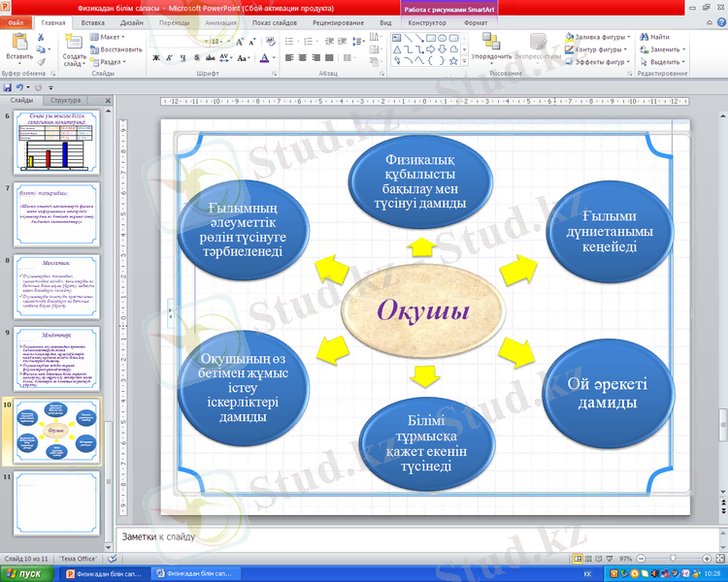728x582 pixels.
Task: Open the Structure (Структура) pane tab
Action: [66, 100]
